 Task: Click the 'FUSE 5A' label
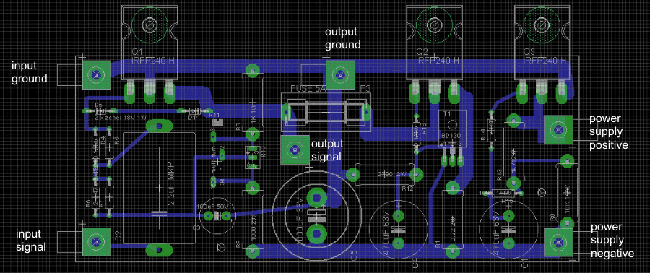click(x=308, y=89)
